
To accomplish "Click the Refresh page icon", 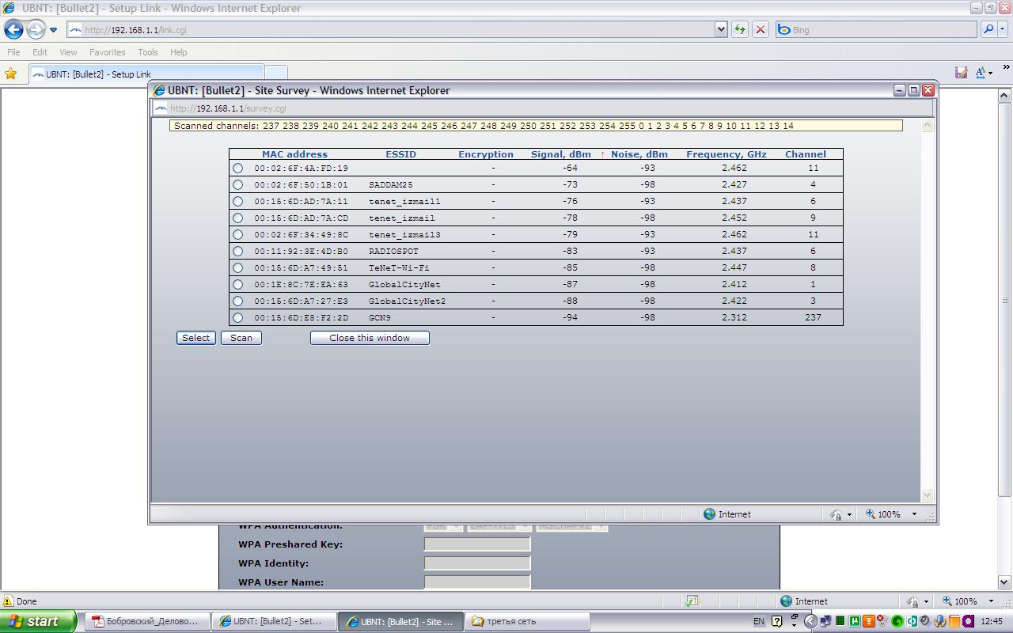I will point(740,30).
